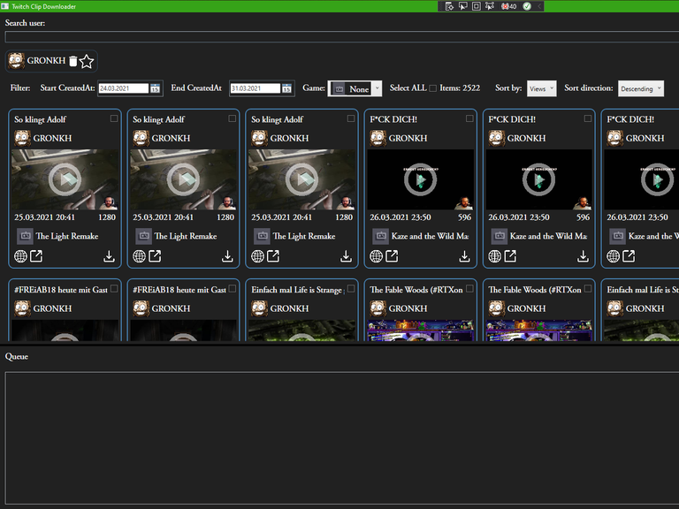Play the third F*CK DICH! clip thumbnail
Screen dimensions: 679x509
click(x=642, y=179)
